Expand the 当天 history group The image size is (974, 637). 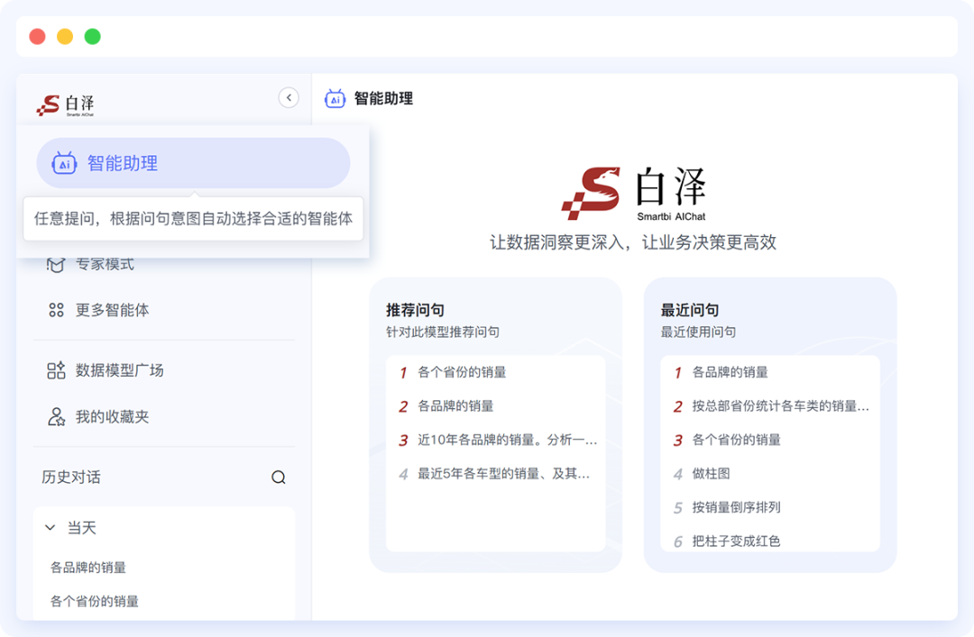[x=51, y=527]
